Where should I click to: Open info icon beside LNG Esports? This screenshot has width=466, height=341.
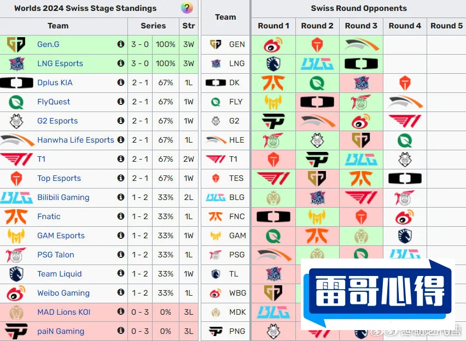[x=121, y=63]
